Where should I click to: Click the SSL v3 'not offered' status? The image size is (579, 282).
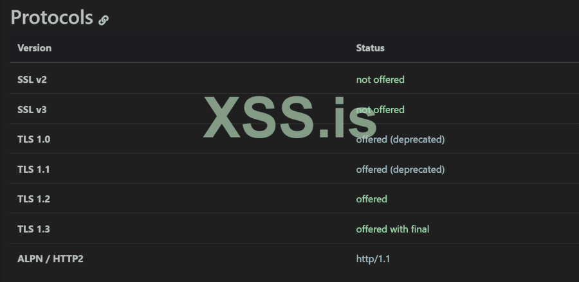(380, 110)
